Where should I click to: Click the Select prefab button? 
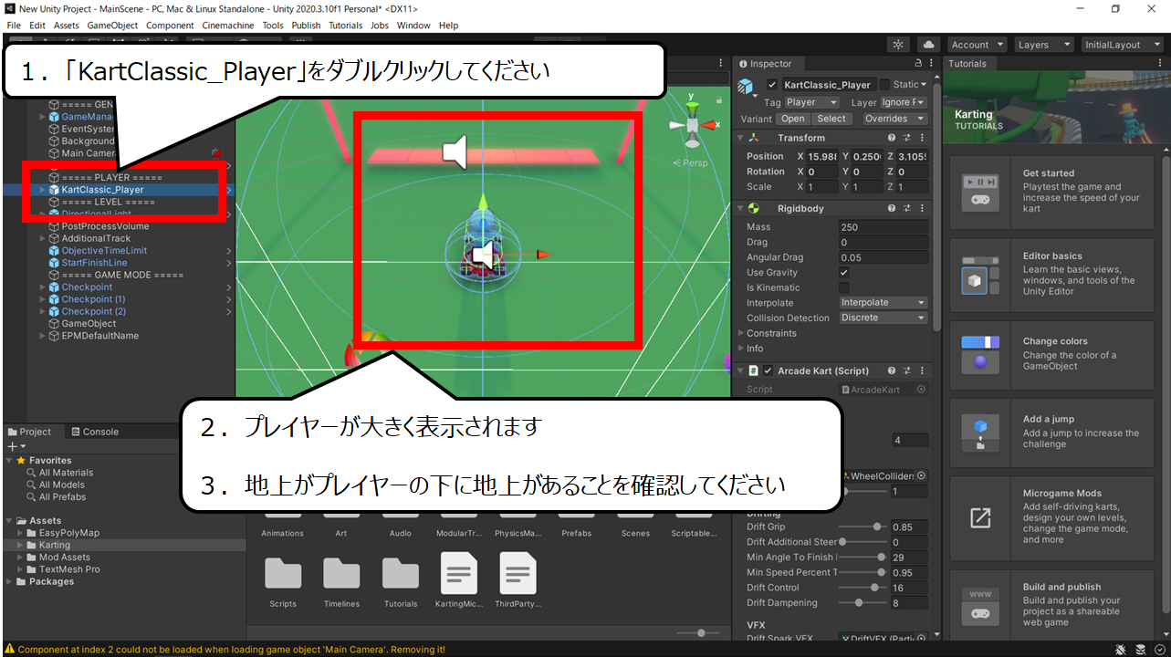coord(831,119)
